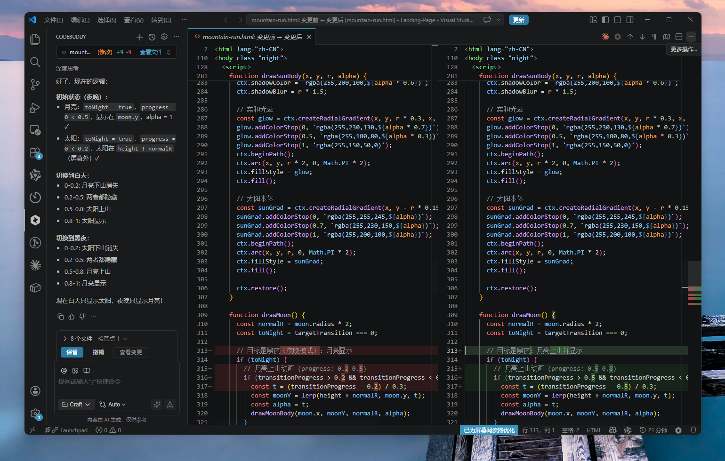Open the Explorer view in activity bar

[35, 40]
